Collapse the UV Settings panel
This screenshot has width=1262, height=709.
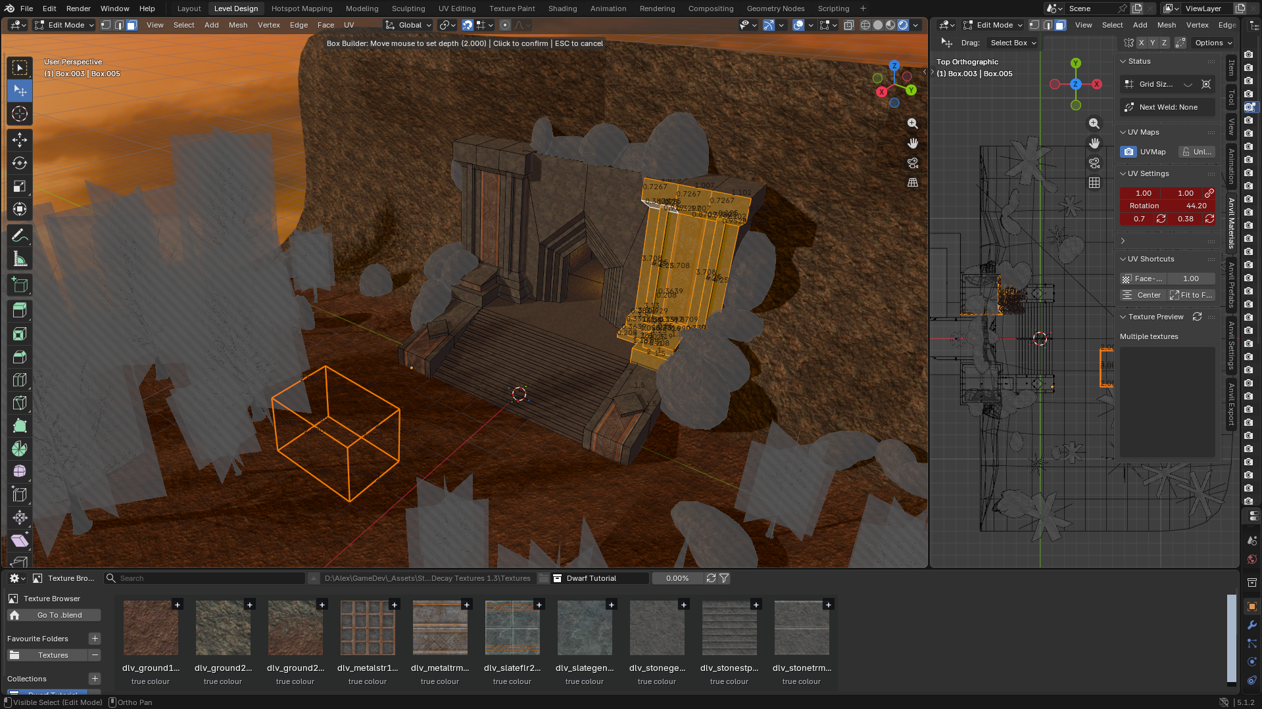(1123, 173)
